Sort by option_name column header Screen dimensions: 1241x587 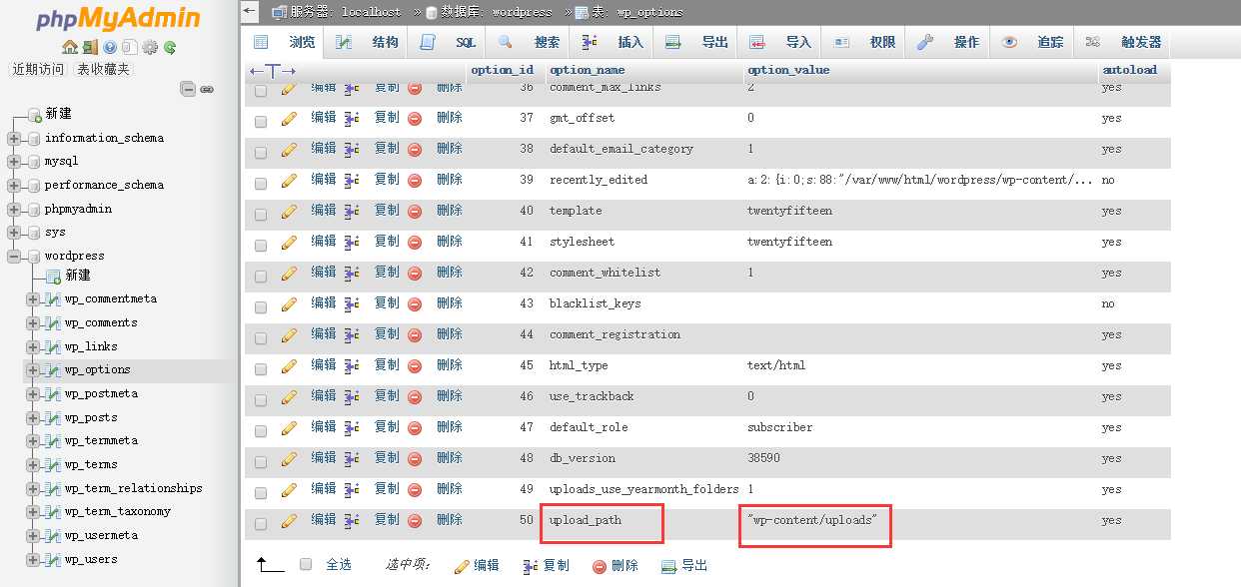click(588, 70)
